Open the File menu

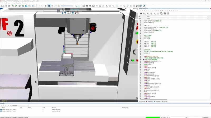click(2, 3)
